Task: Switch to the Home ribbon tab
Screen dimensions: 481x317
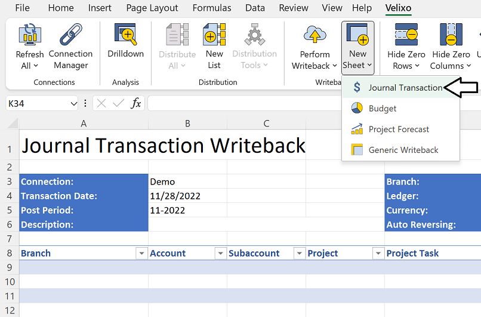Action: click(x=61, y=8)
